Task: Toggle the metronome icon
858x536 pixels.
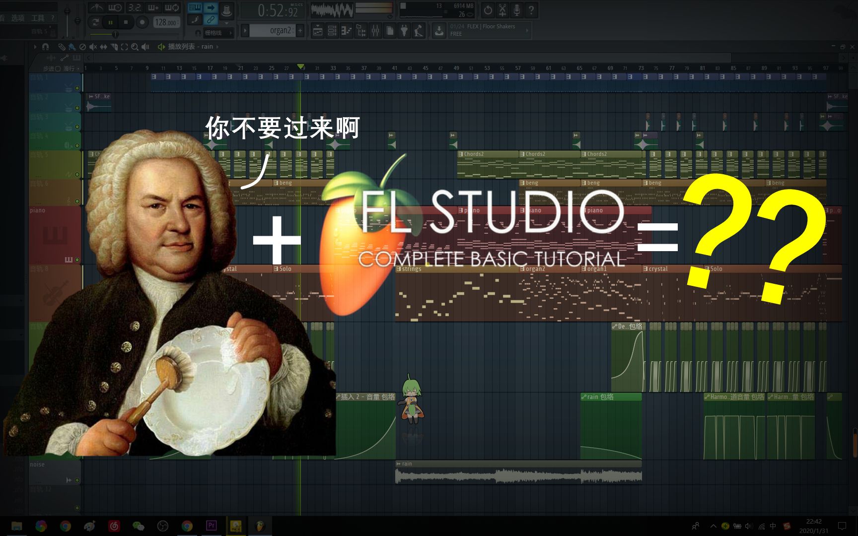Action: (96, 7)
